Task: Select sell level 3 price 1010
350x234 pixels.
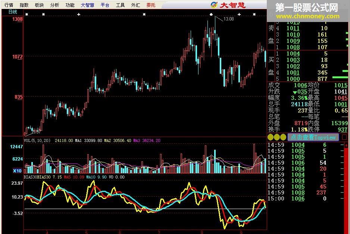Action: [x=293, y=35]
